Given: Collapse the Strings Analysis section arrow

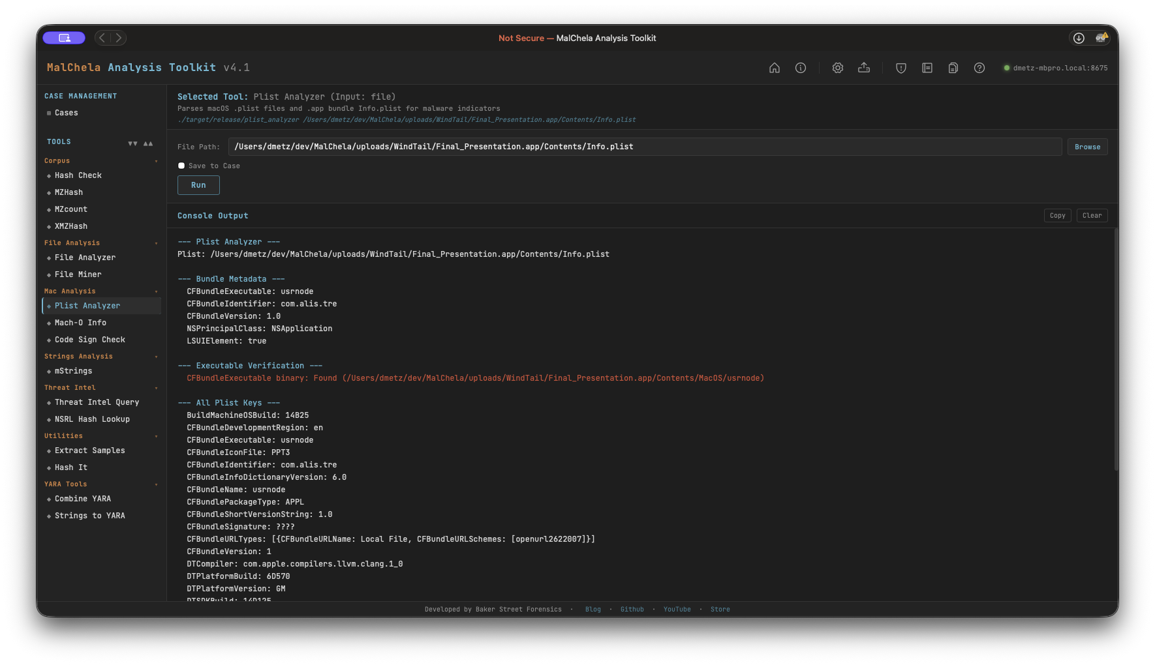Looking at the screenshot, I should [156, 357].
